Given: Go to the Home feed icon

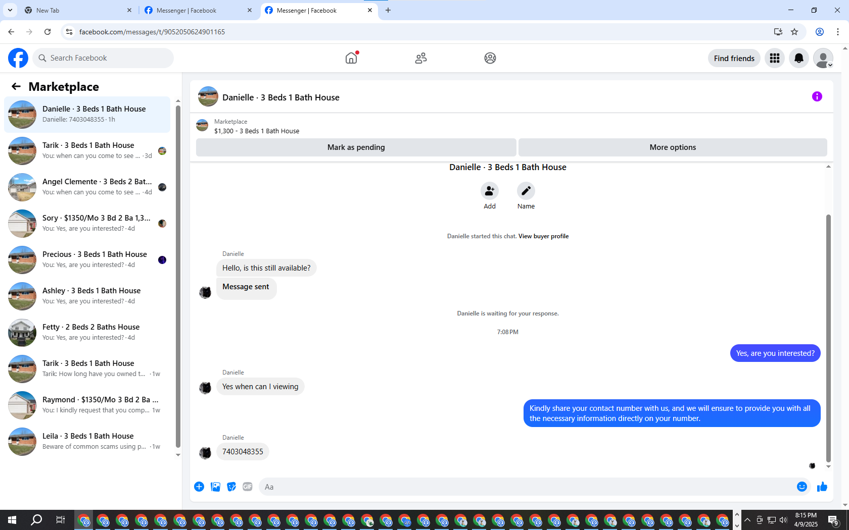Looking at the screenshot, I should pyautogui.click(x=351, y=58).
